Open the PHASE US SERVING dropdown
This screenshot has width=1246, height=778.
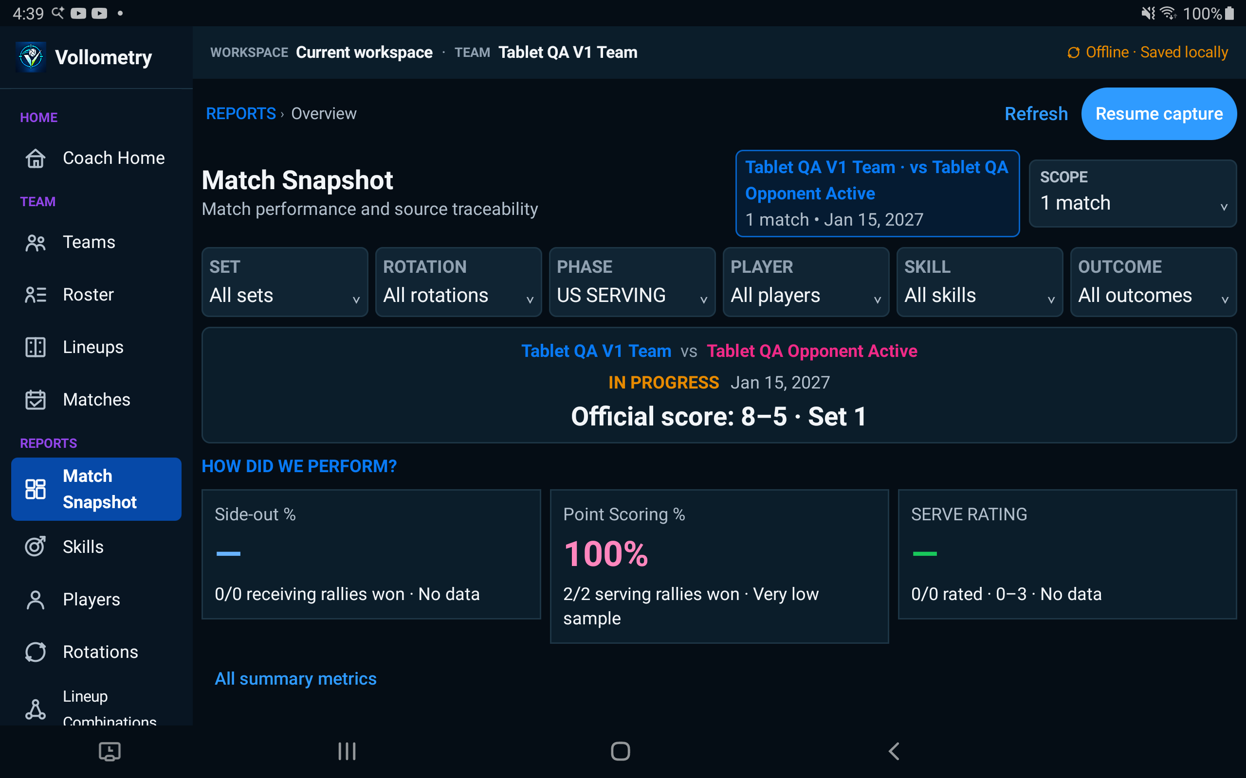tap(632, 282)
